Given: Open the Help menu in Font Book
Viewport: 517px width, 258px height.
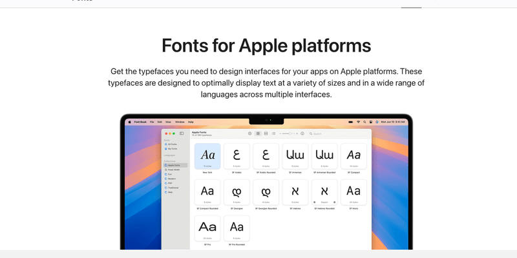Looking at the screenshot, I should tap(191, 122).
